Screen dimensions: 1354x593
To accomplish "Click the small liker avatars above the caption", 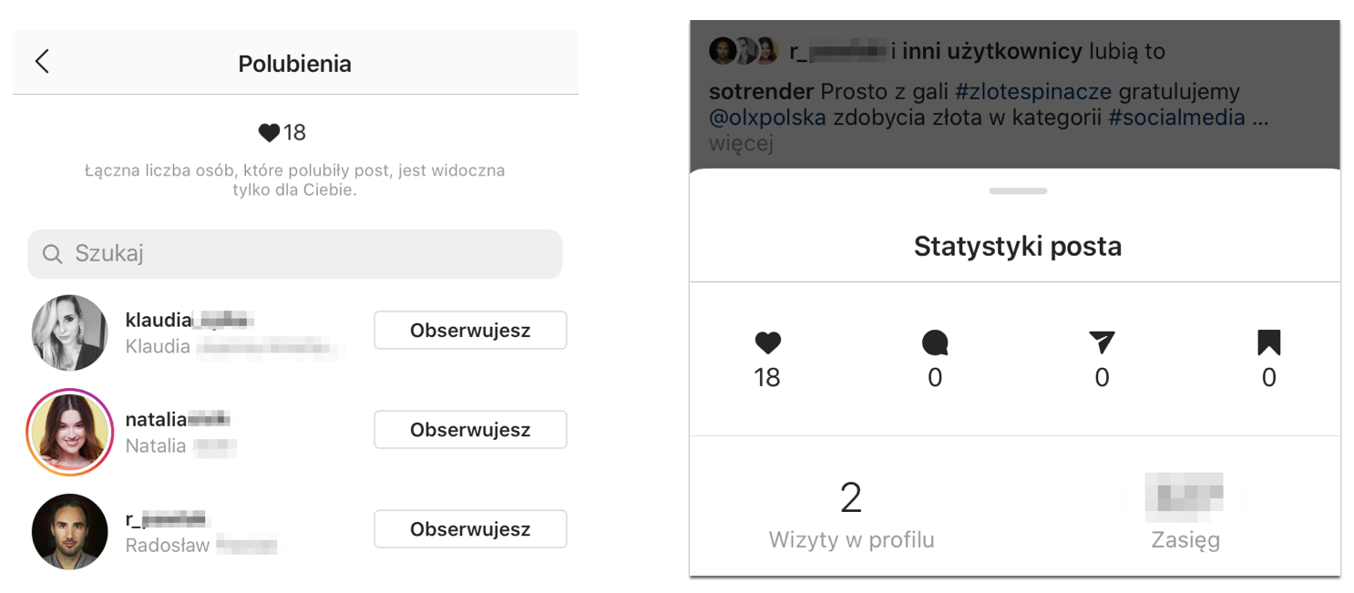I will click(744, 51).
